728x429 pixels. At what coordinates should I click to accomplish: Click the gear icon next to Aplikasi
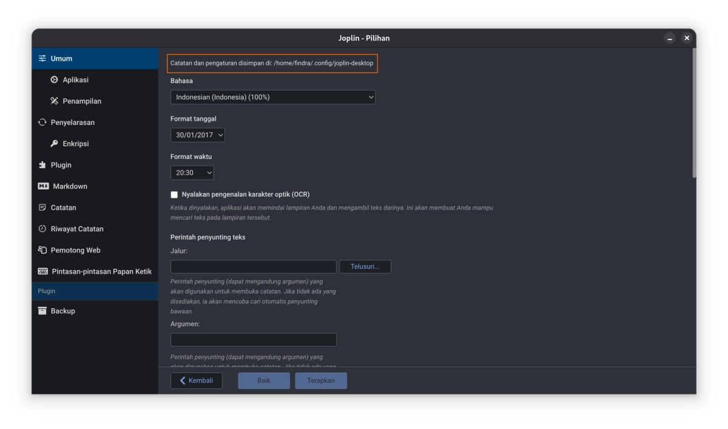pos(54,80)
